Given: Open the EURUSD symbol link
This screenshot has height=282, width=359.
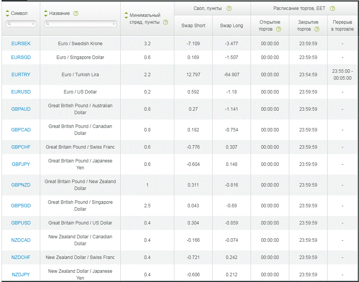Looking at the screenshot, I should point(21,92).
